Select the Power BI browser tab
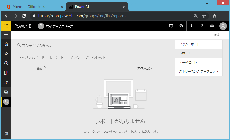This screenshot has width=230, height=140. pos(97,7)
